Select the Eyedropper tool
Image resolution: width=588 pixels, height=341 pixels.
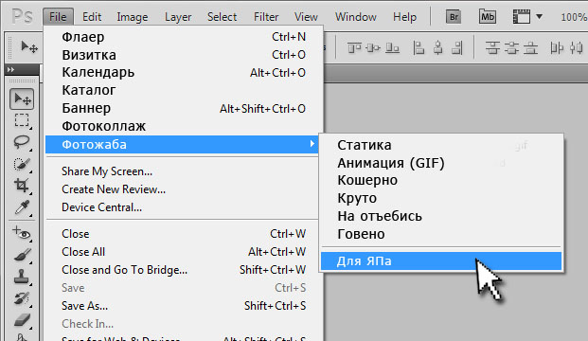pos(22,207)
